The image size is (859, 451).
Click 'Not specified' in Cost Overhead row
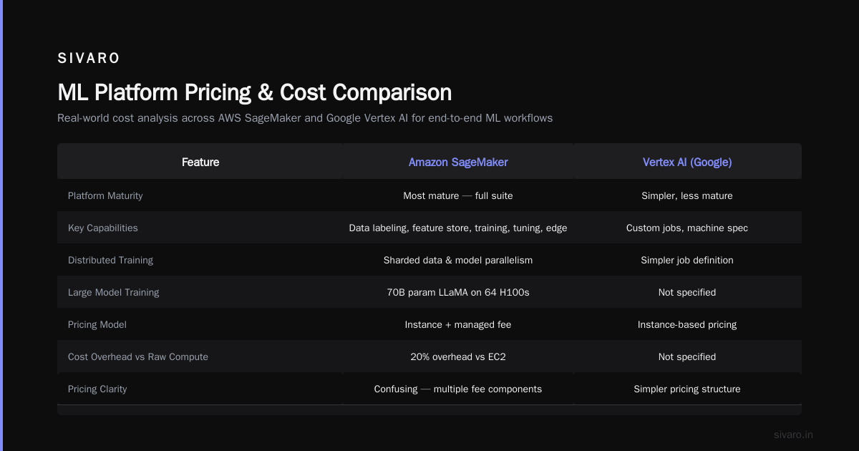point(687,357)
